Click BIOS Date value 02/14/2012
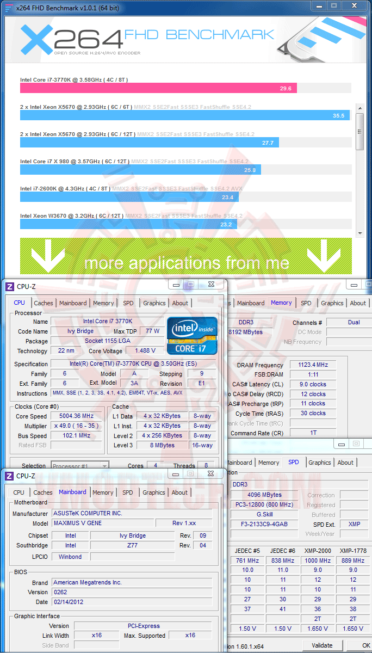 132,602
